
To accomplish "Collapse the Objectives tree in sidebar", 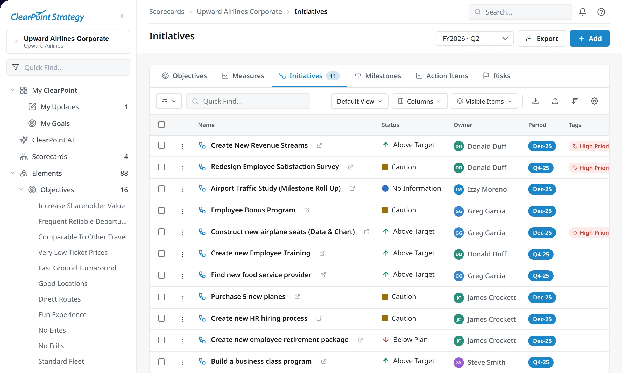I will pos(21,190).
